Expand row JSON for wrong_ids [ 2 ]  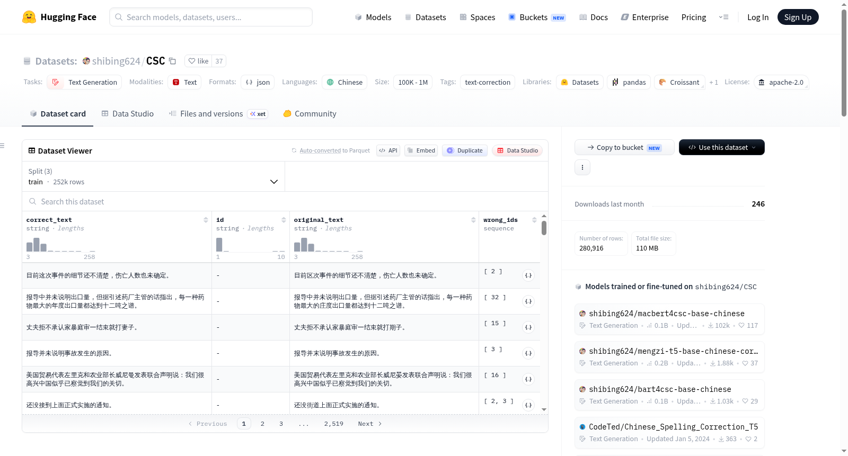(528, 275)
